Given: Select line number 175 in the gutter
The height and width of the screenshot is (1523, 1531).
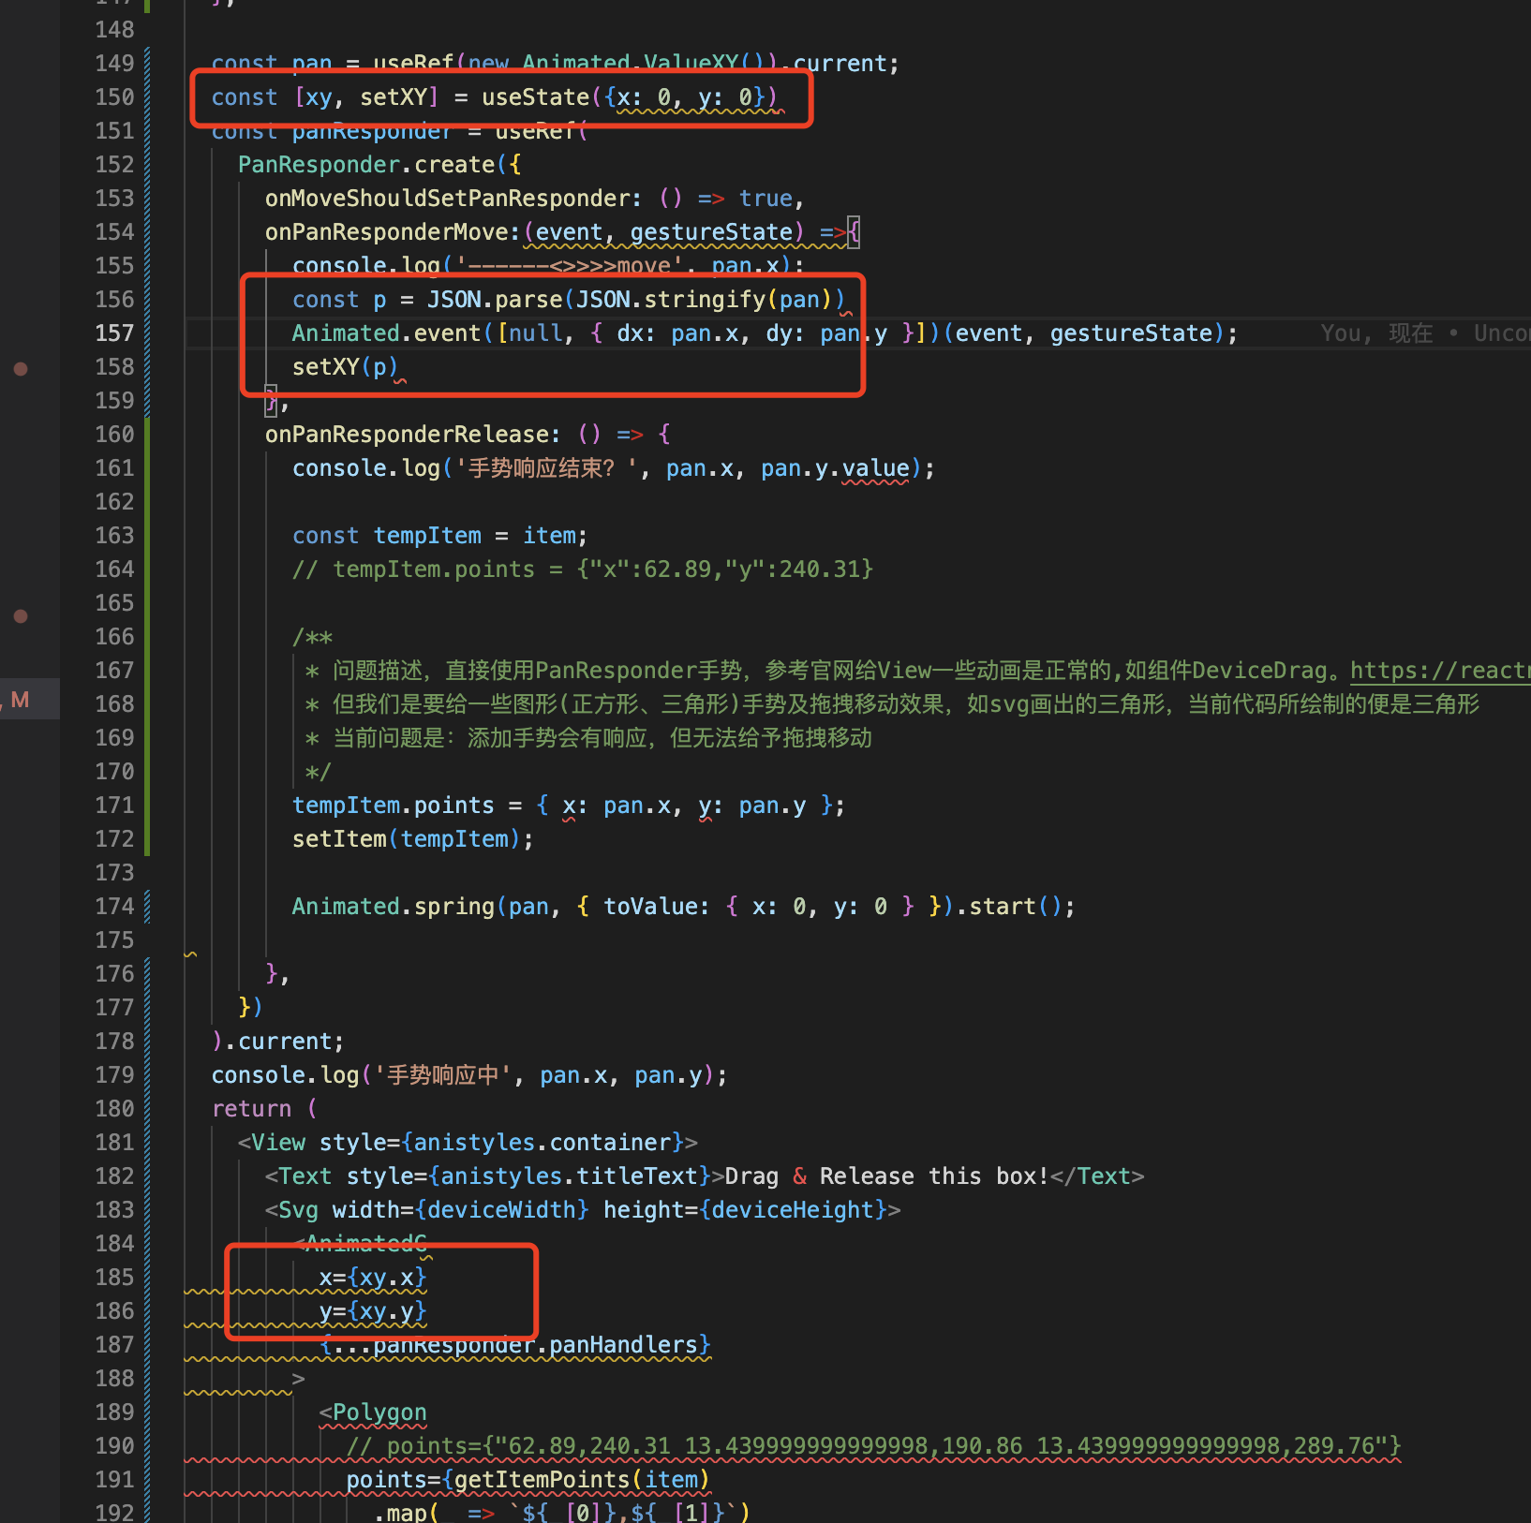Looking at the screenshot, I should tap(114, 940).
